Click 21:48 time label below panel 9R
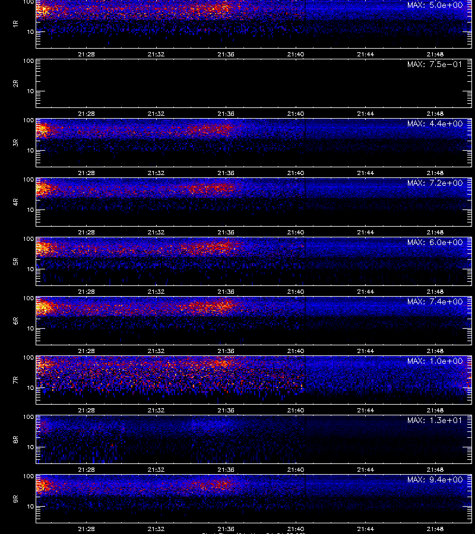Viewport: 475px width, 534px height. (x=435, y=529)
